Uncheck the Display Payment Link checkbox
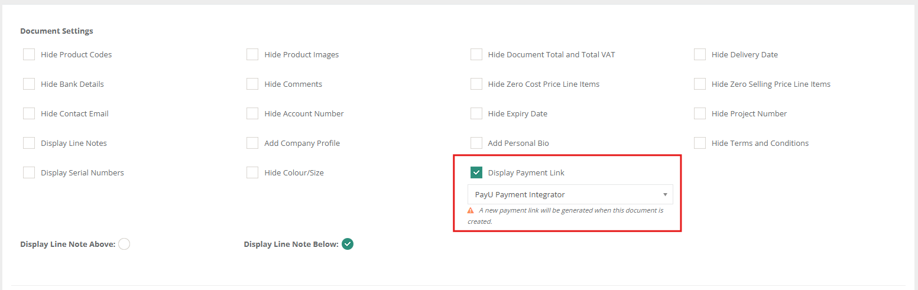This screenshot has width=918, height=290. pyautogui.click(x=476, y=172)
